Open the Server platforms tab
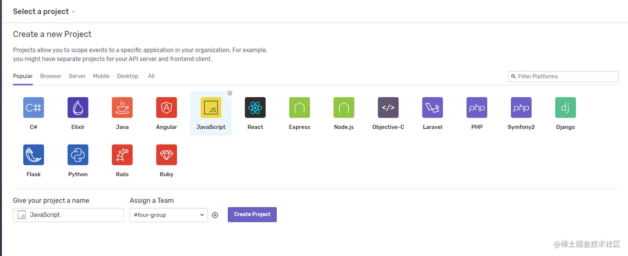Screen dimensions: 628x256 coord(77,76)
